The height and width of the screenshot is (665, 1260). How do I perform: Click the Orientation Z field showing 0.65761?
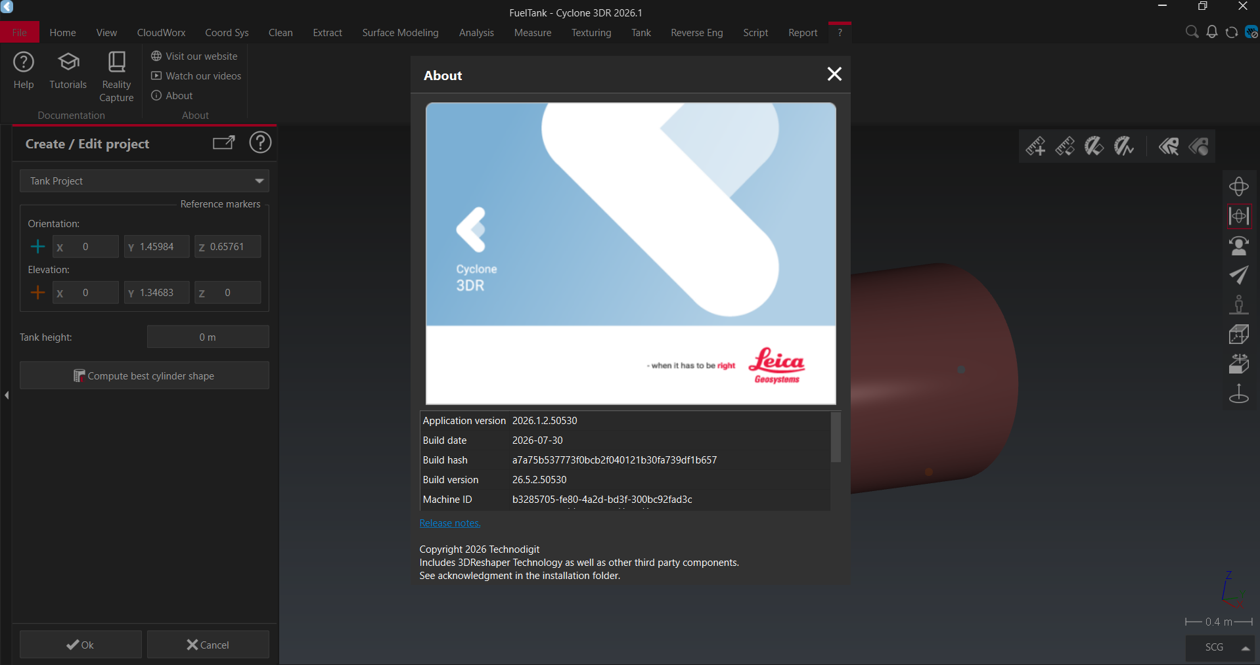coord(227,247)
